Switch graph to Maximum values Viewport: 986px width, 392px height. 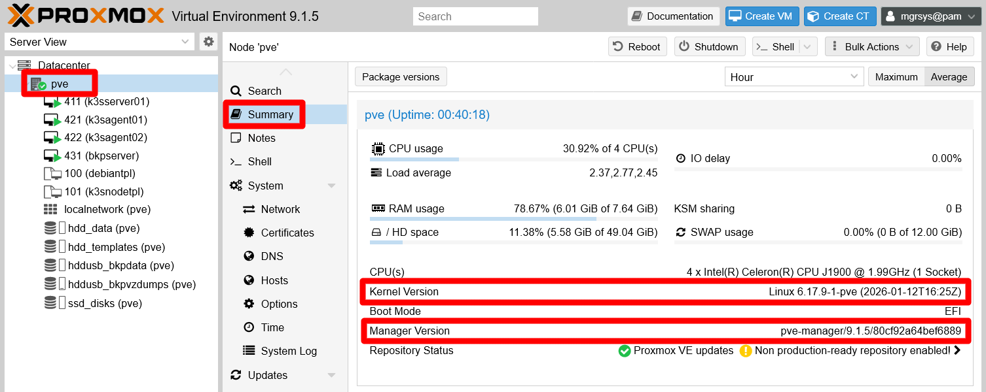(896, 77)
